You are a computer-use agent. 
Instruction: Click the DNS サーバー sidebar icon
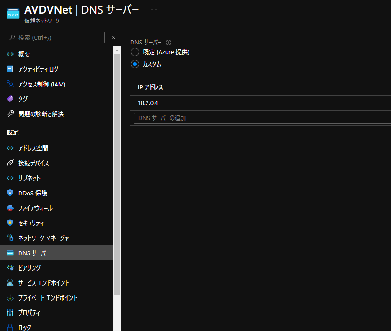pos(10,252)
